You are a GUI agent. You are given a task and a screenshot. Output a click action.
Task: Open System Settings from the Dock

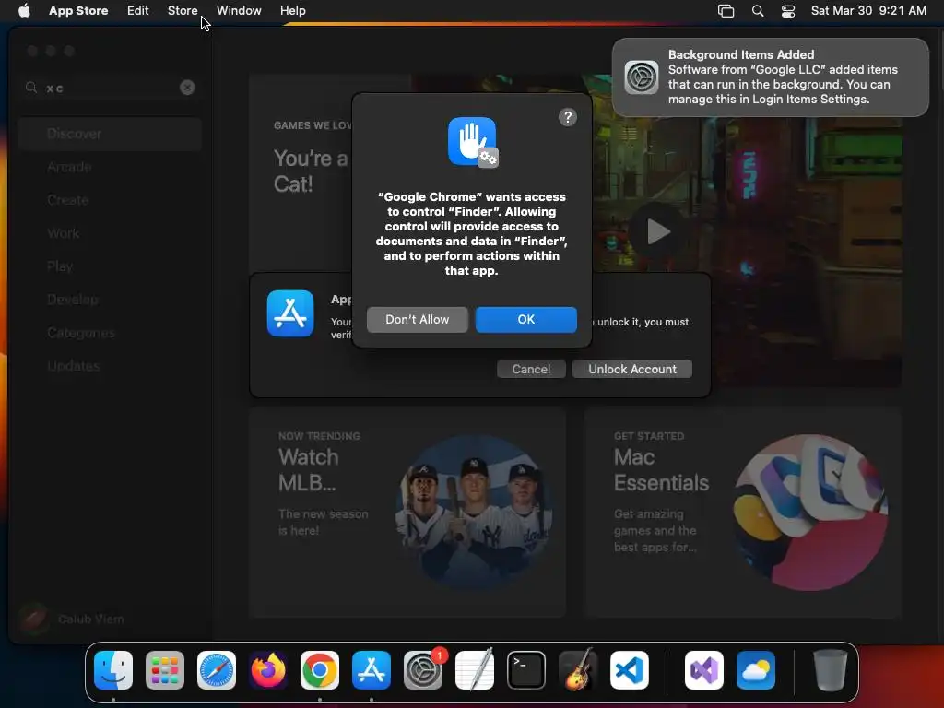click(x=422, y=670)
